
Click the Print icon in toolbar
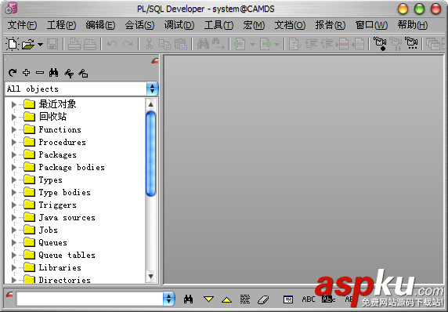point(74,45)
